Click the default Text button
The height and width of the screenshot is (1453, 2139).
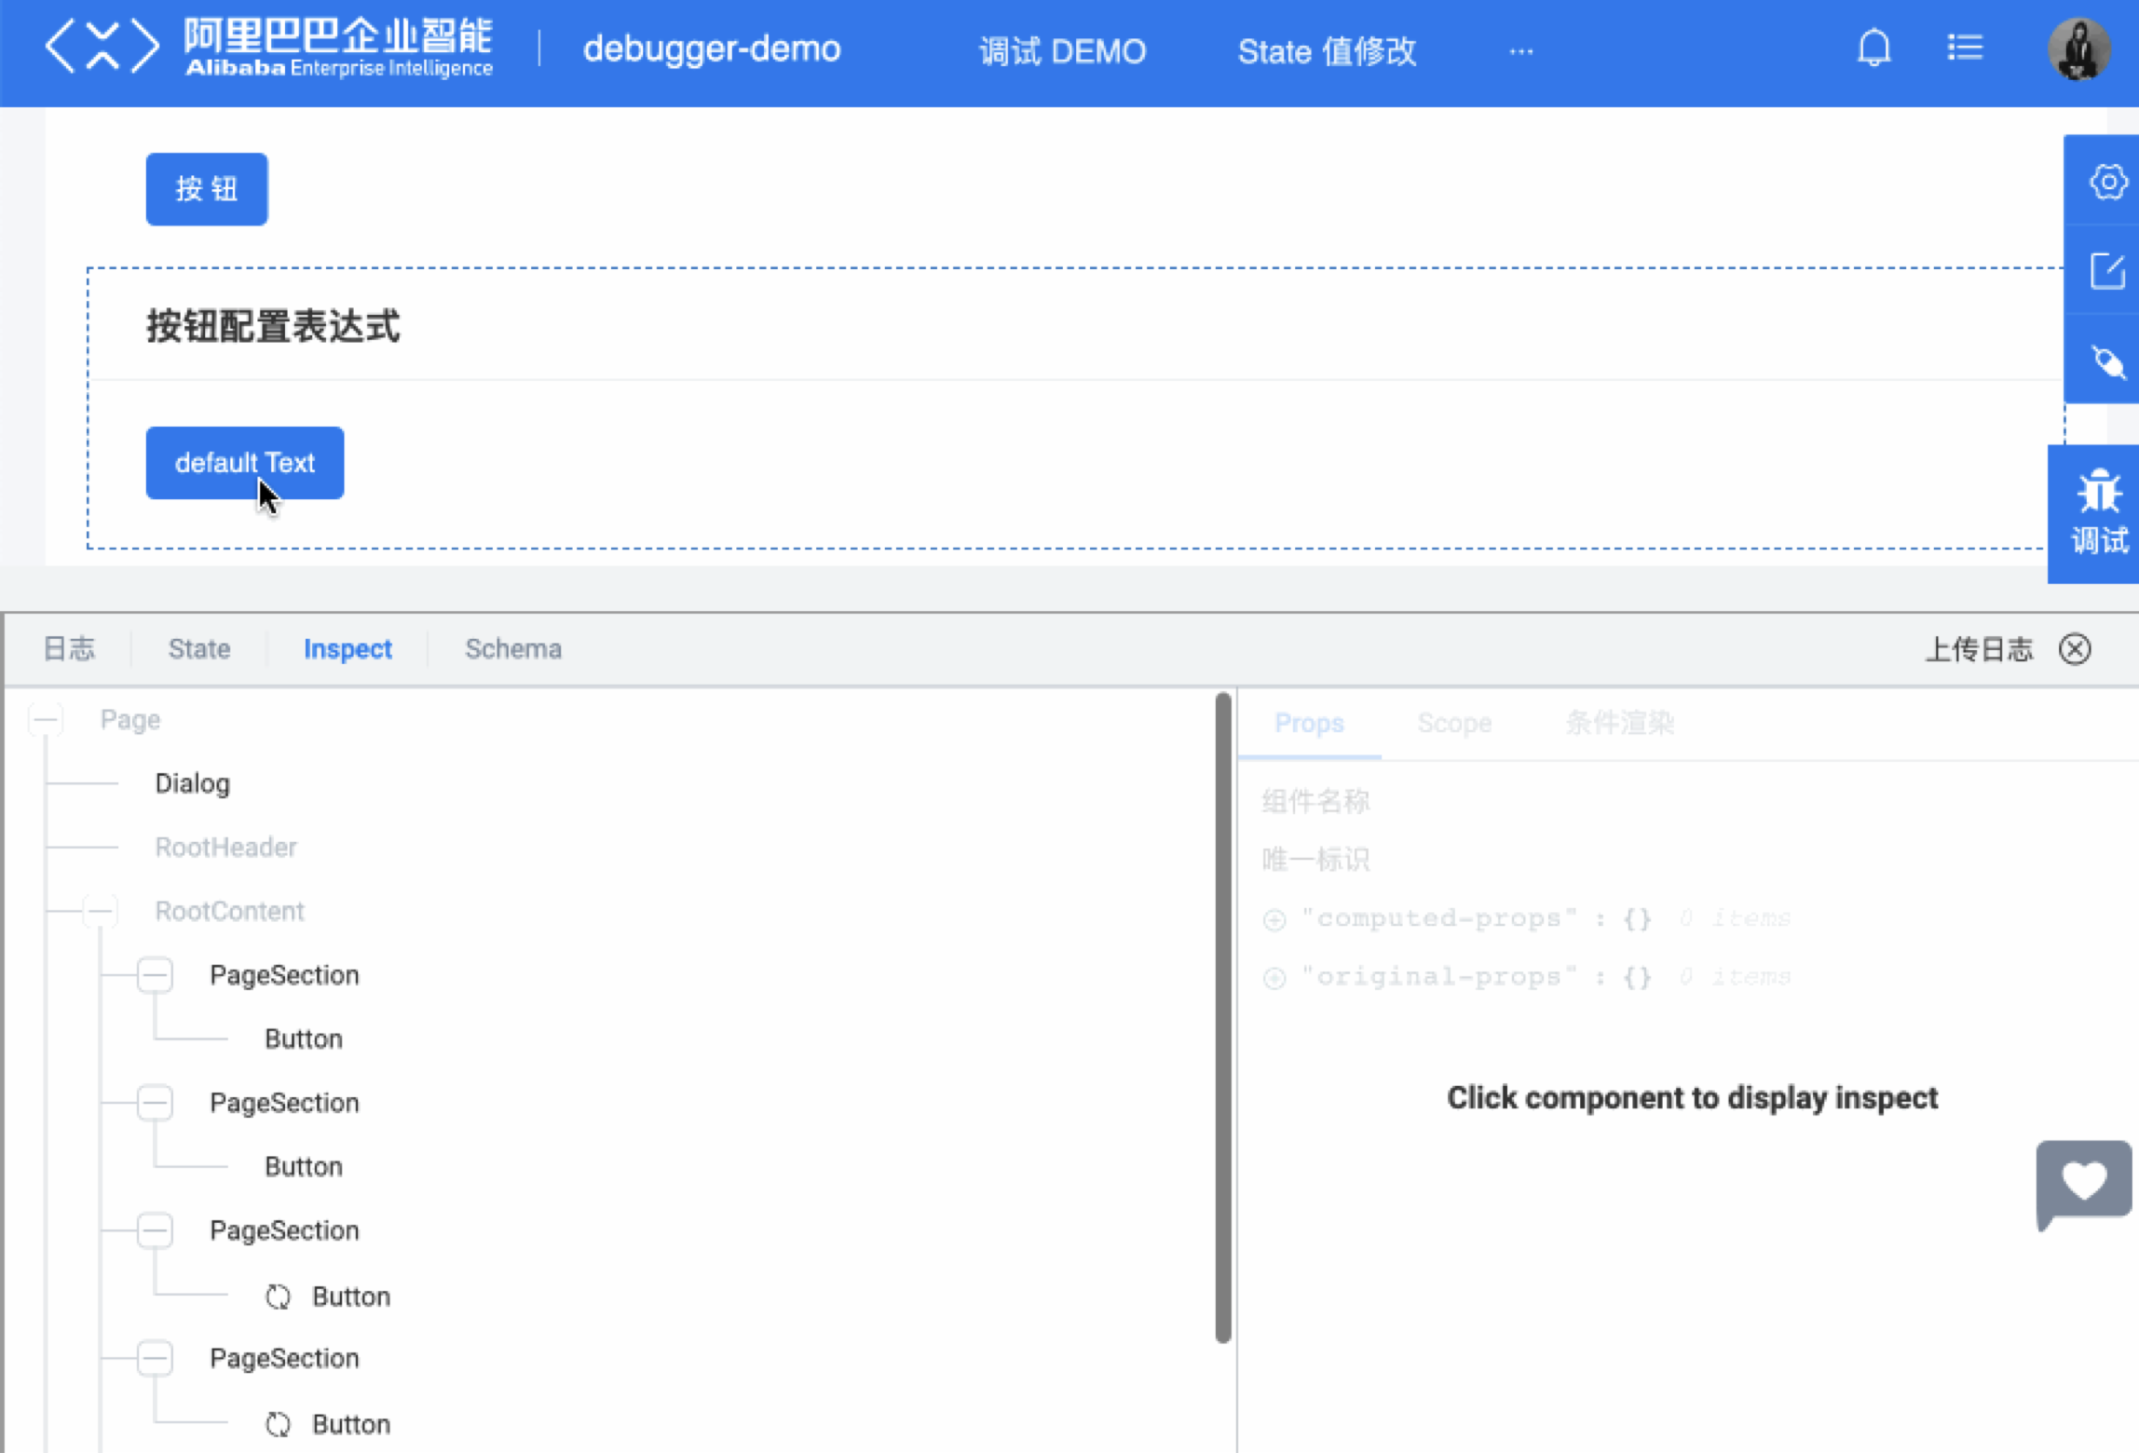tap(244, 463)
